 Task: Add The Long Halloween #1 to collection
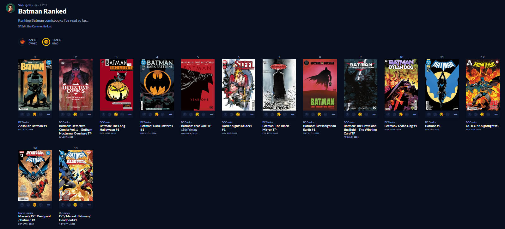pyautogui.click(x=110, y=114)
